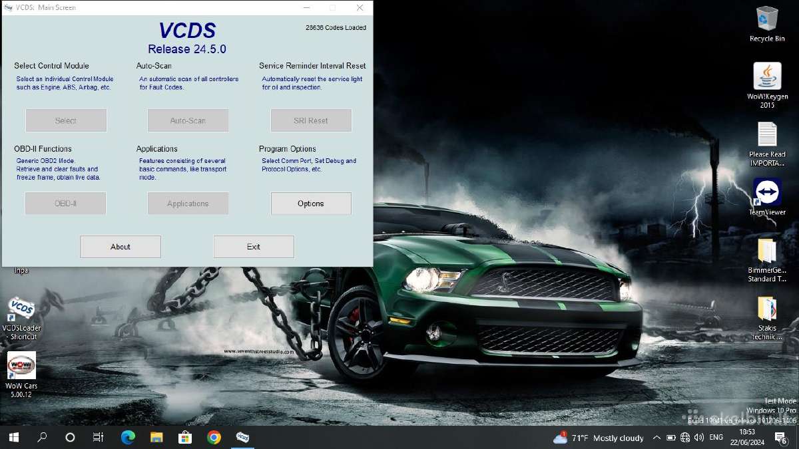The width and height of the screenshot is (799, 449).
Task: Click the greyed SRI Reset button
Action: tap(311, 120)
